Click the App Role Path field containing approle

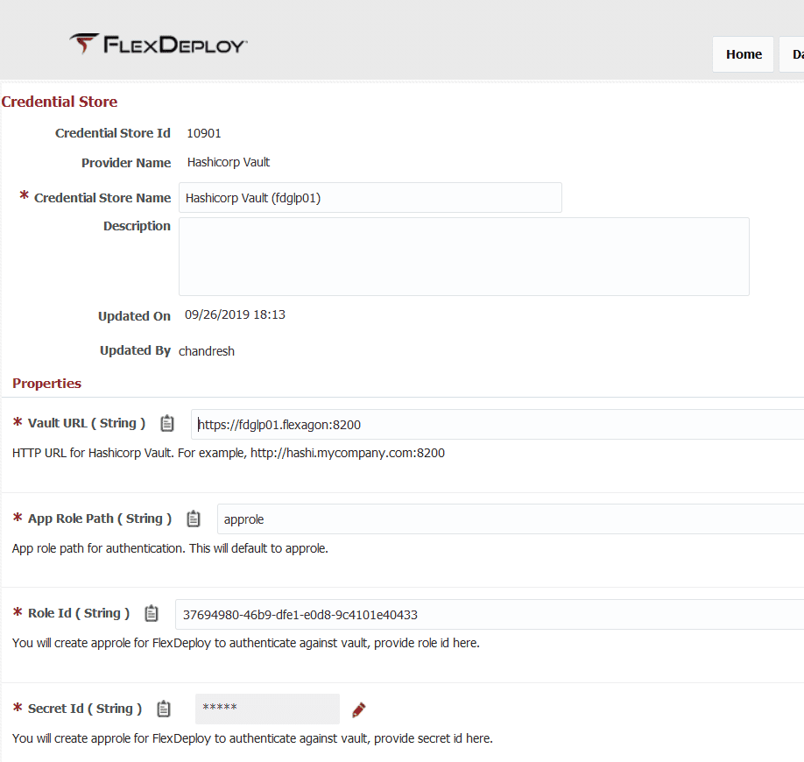511,519
